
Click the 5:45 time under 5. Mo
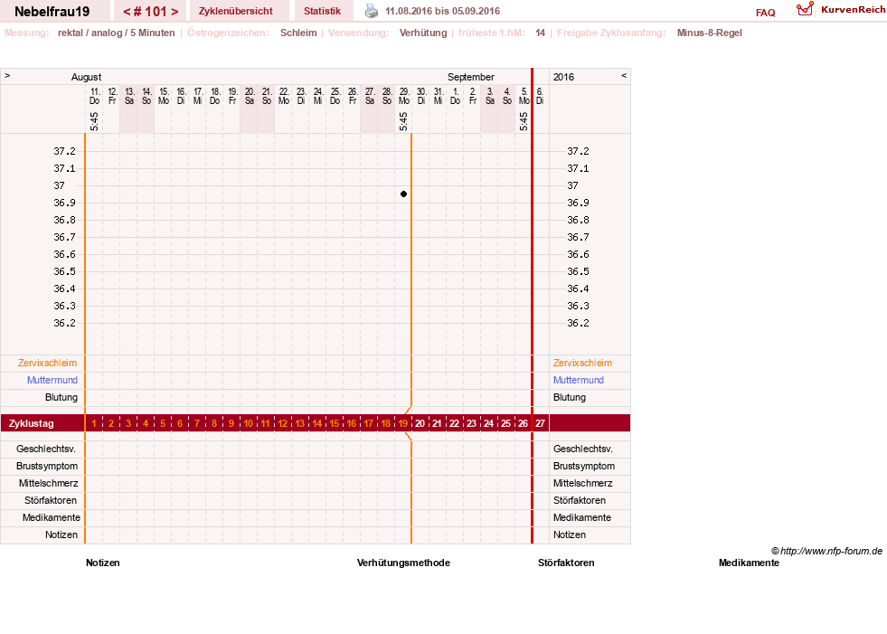coord(524,121)
